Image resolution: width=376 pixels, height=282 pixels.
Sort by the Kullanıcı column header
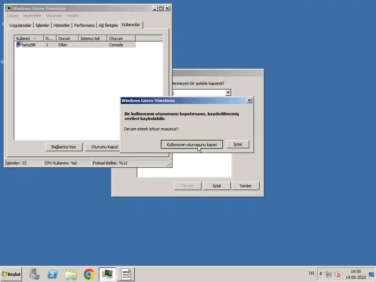pyautogui.click(x=29, y=38)
